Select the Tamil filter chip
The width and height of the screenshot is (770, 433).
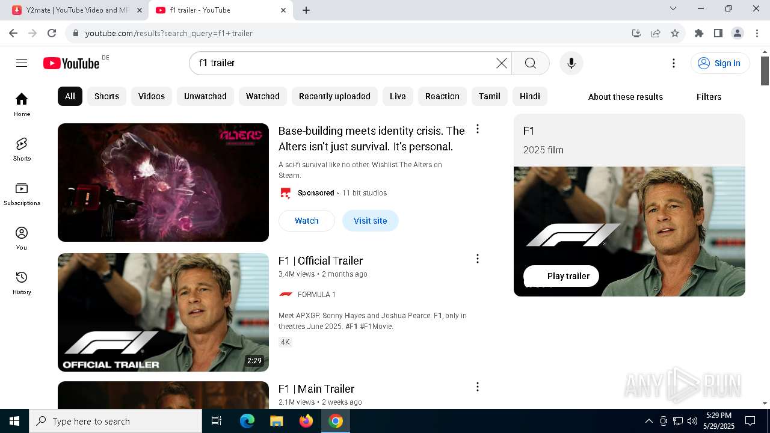(490, 96)
